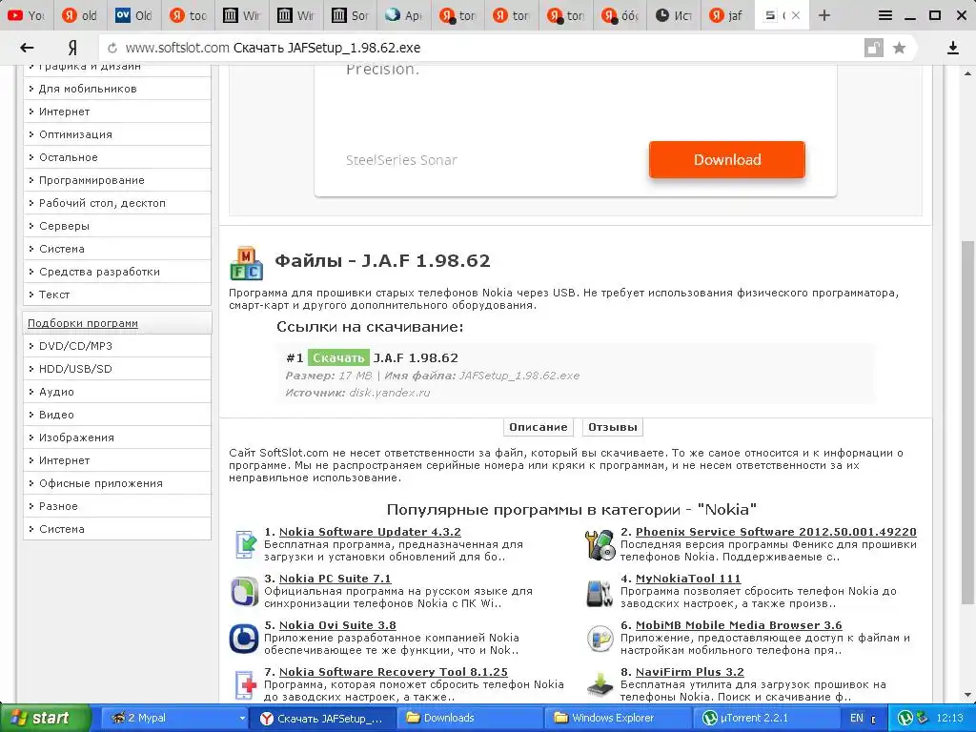Switch to the Yandex 'jaf' tab
This screenshot has height=732, width=976.
click(x=727, y=15)
